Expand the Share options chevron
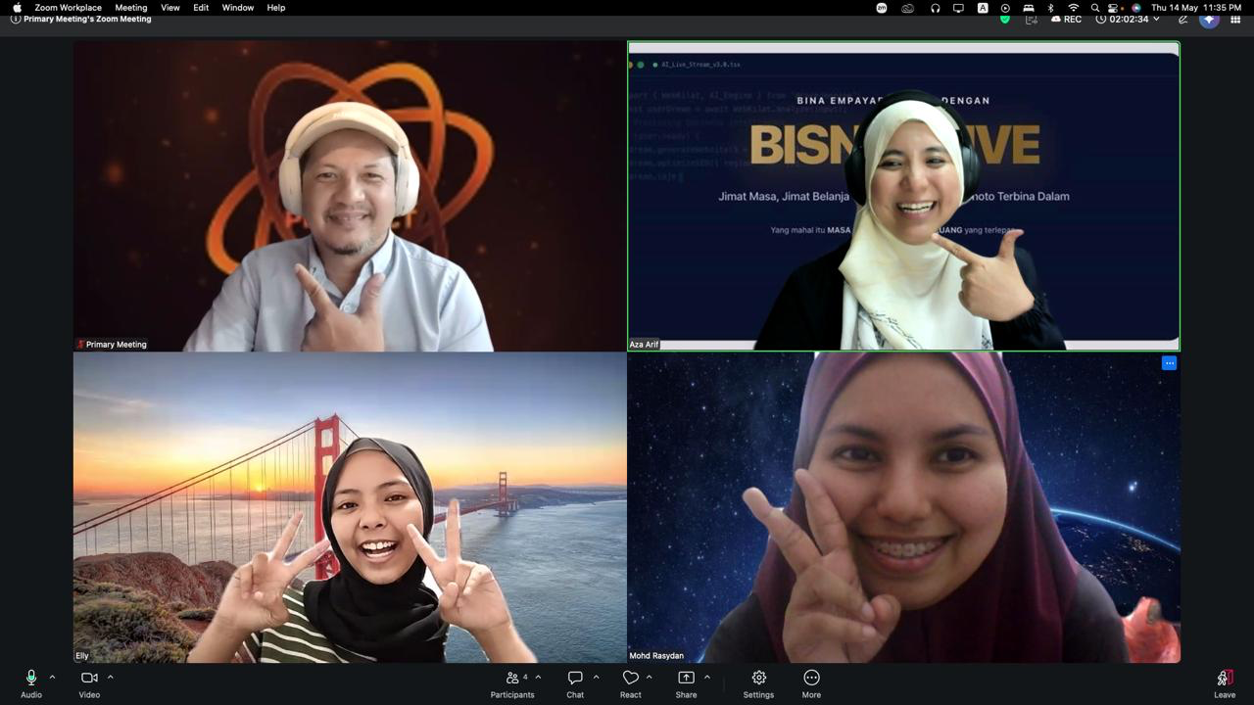 click(x=706, y=677)
